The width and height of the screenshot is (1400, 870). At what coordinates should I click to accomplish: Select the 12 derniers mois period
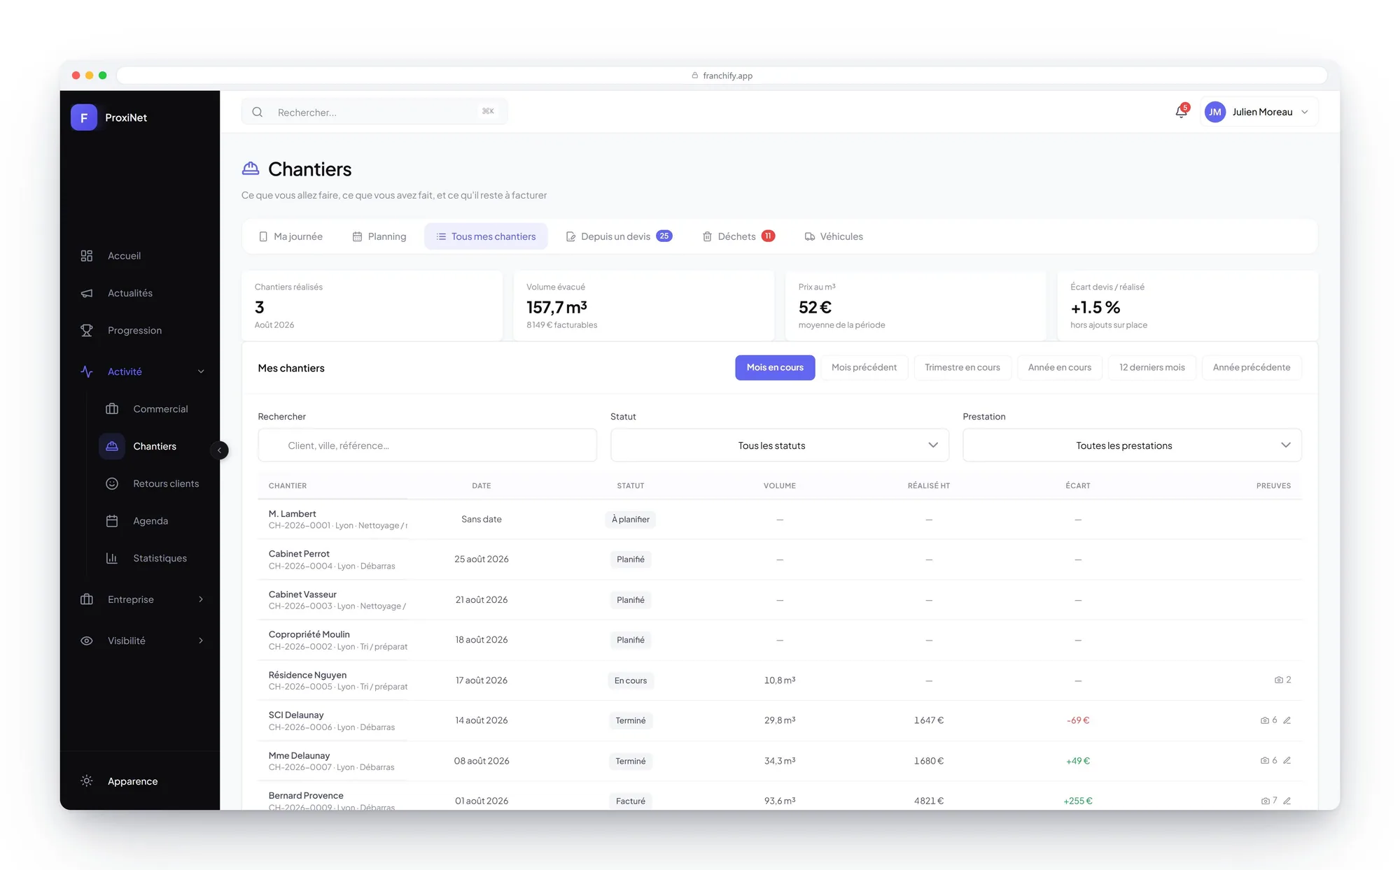point(1152,368)
